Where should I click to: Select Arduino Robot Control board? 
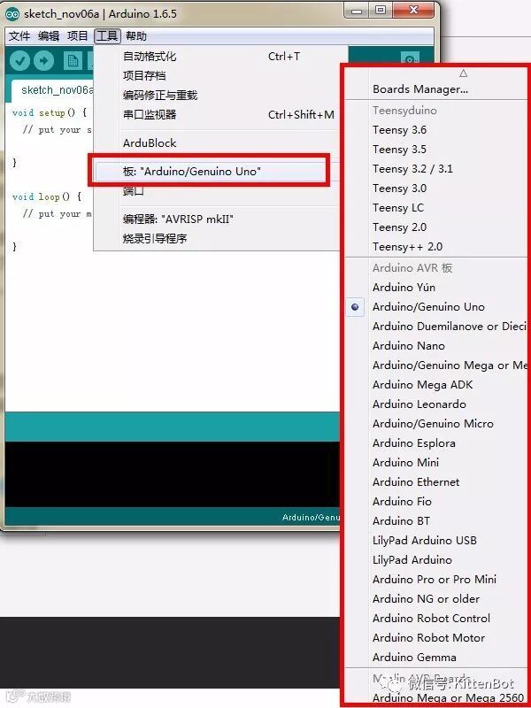(436, 618)
